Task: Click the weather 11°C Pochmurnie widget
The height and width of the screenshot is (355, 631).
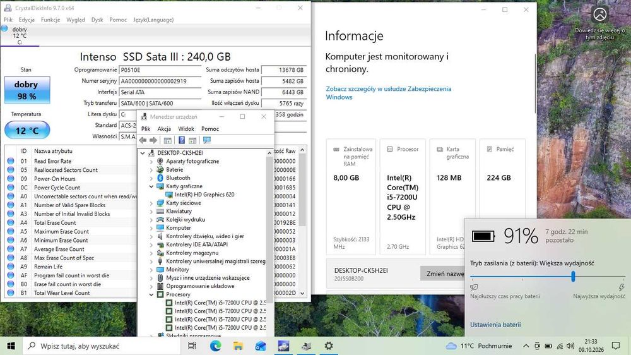Action: tap(479, 346)
